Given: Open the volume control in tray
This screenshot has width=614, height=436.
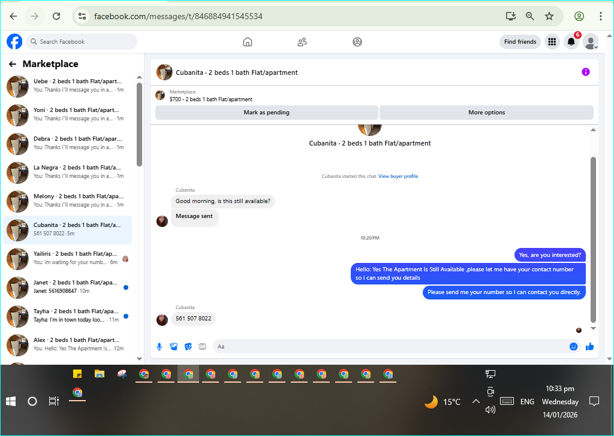Looking at the screenshot, I should (x=490, y=410).
